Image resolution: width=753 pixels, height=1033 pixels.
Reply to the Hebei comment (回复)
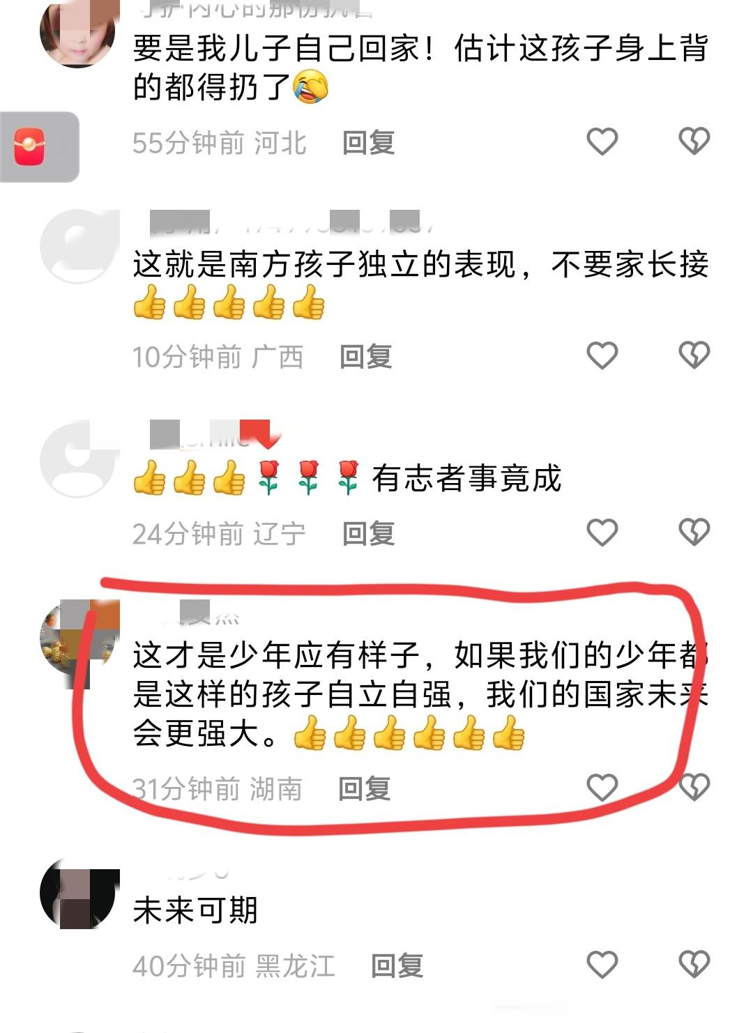(x=369, y=143)
